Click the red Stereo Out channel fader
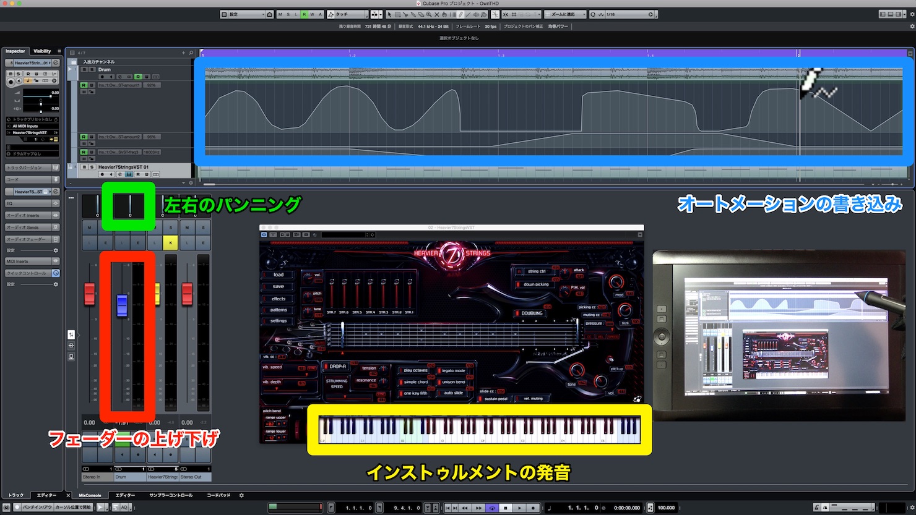 click(x=187, y=294)
